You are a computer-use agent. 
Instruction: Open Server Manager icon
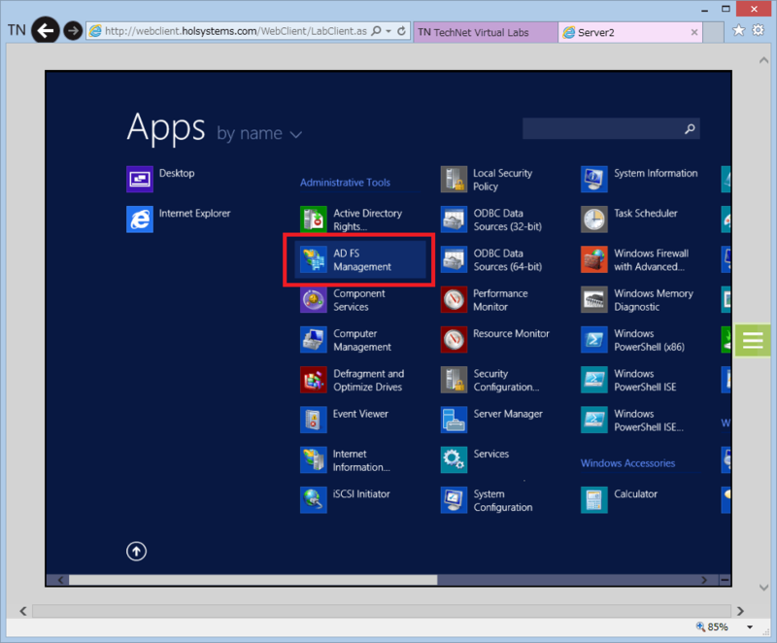(x=454, y=420)
